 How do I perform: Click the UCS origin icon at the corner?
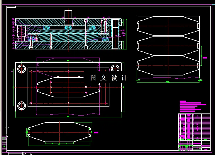pyautogui.click(x=7, y=154)
